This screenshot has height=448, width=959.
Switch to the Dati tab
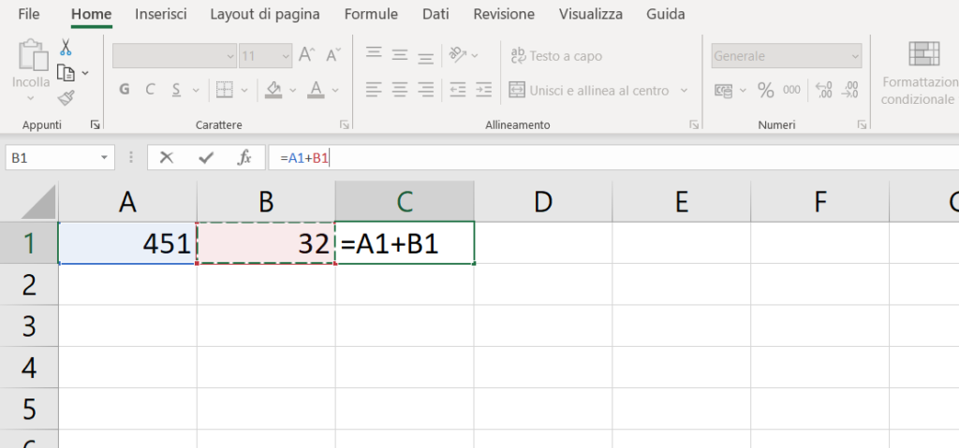click(x=435, y=14)
